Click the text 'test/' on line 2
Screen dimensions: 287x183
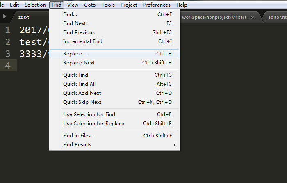coord(33,42)
